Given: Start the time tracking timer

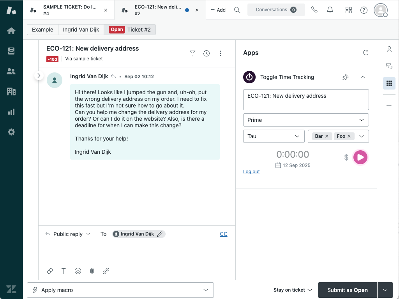Looking at the screenshot, I should point(360,157).
